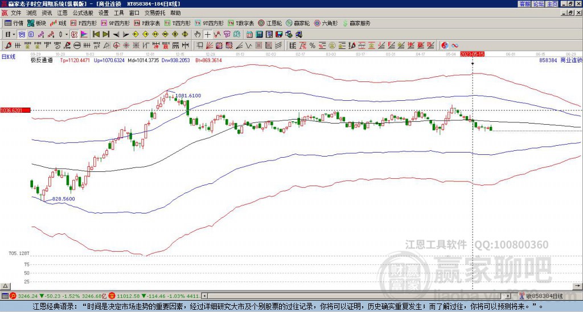Select the red compass circle tool

click(x=116, y=46)
